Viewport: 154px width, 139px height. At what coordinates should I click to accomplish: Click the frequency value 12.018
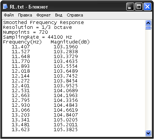point(21,71)
